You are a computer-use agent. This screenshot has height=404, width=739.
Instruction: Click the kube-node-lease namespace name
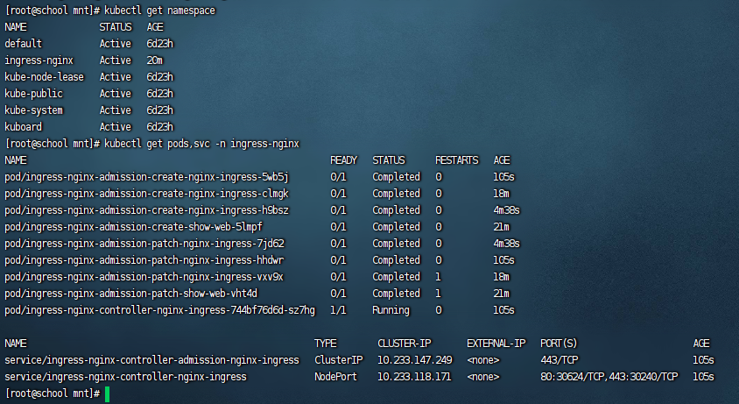(x=44, y=77)
